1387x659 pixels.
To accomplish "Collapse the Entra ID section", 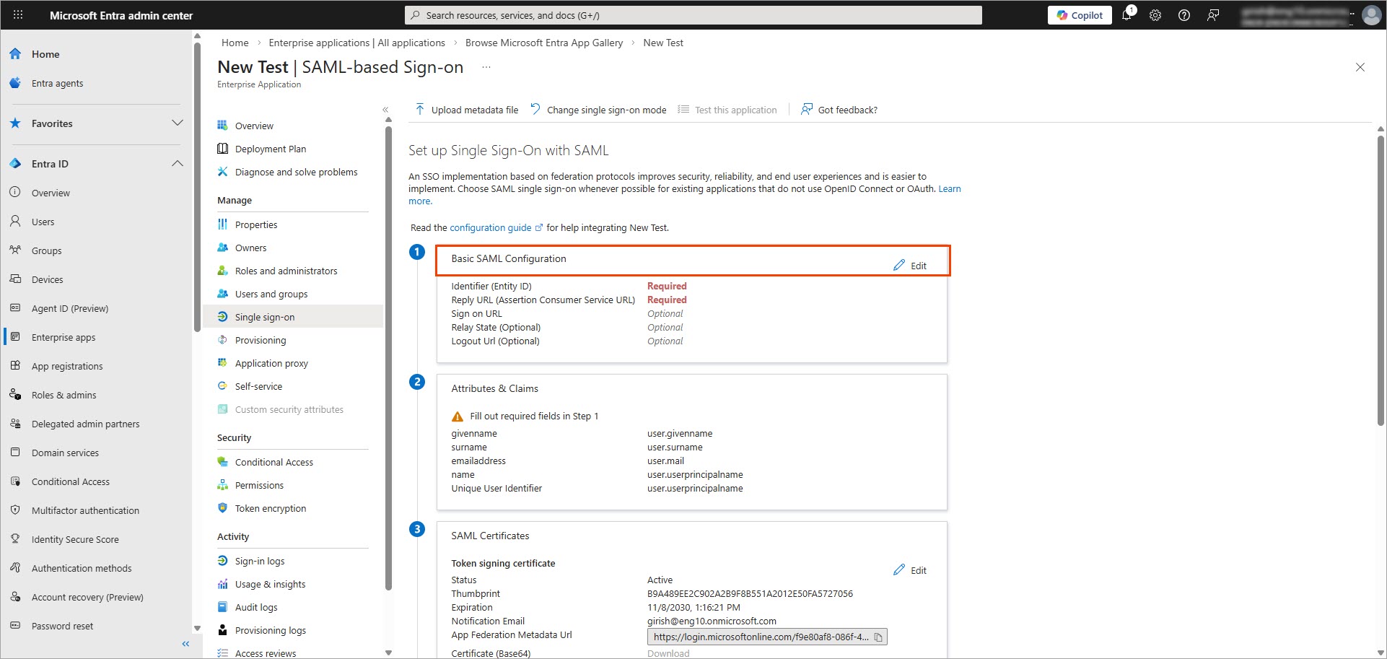I will click(177, 164).
